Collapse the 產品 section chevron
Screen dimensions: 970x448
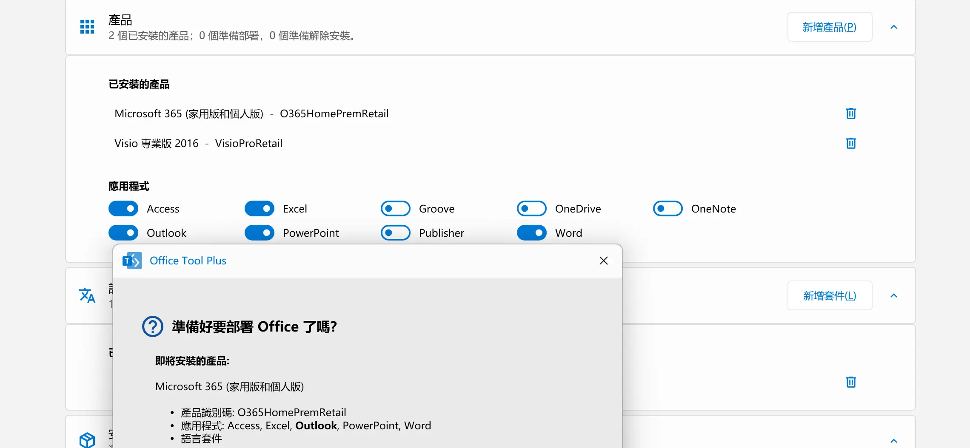894,27
